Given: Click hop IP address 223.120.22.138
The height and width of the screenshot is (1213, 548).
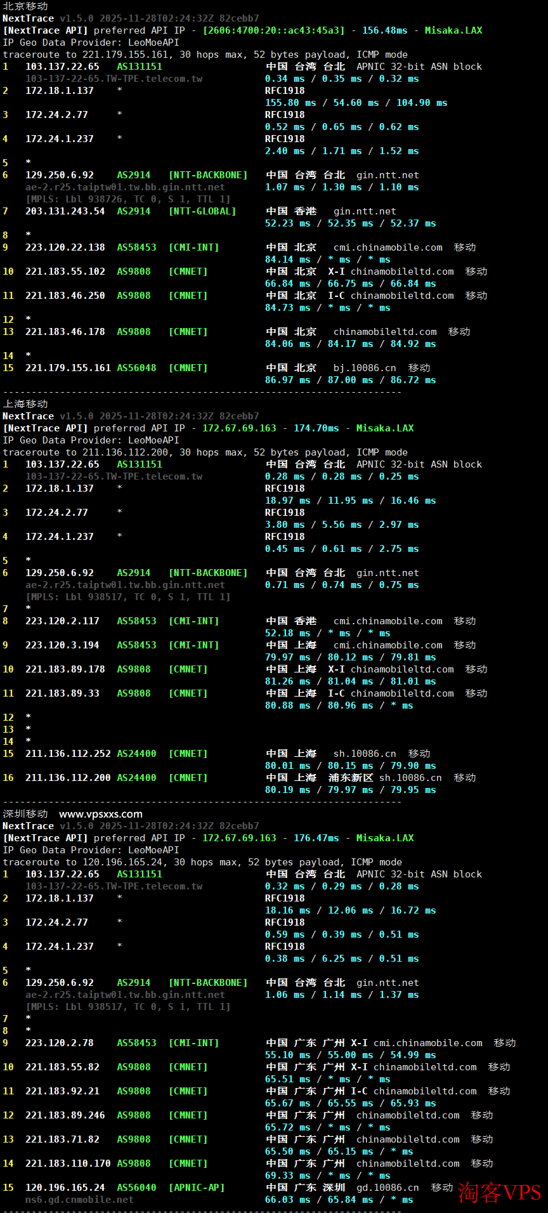Looking at the screenshot, I should 65,247.
